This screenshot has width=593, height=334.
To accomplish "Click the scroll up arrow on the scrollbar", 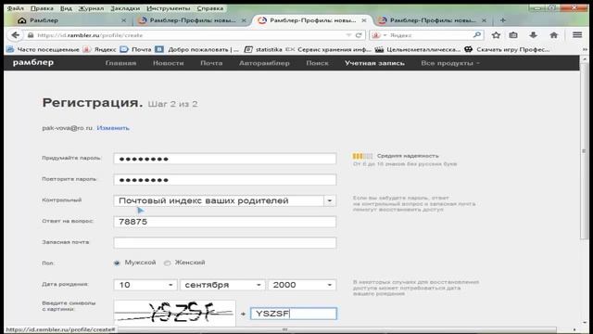I will coord(585,59).
